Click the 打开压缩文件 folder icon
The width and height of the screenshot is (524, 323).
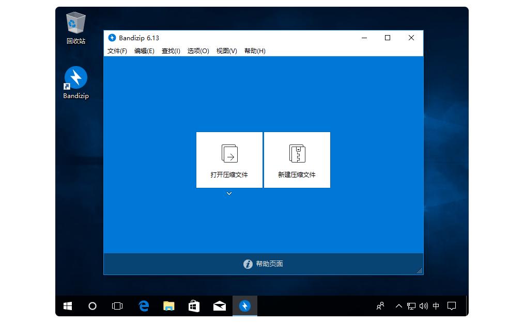[x=229, y=153]
